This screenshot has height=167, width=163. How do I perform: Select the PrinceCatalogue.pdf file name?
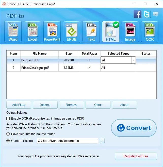tap(35, 68)
